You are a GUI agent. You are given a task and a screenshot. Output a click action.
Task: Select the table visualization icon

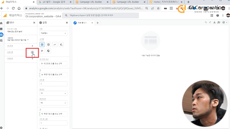tap(42, 44)
